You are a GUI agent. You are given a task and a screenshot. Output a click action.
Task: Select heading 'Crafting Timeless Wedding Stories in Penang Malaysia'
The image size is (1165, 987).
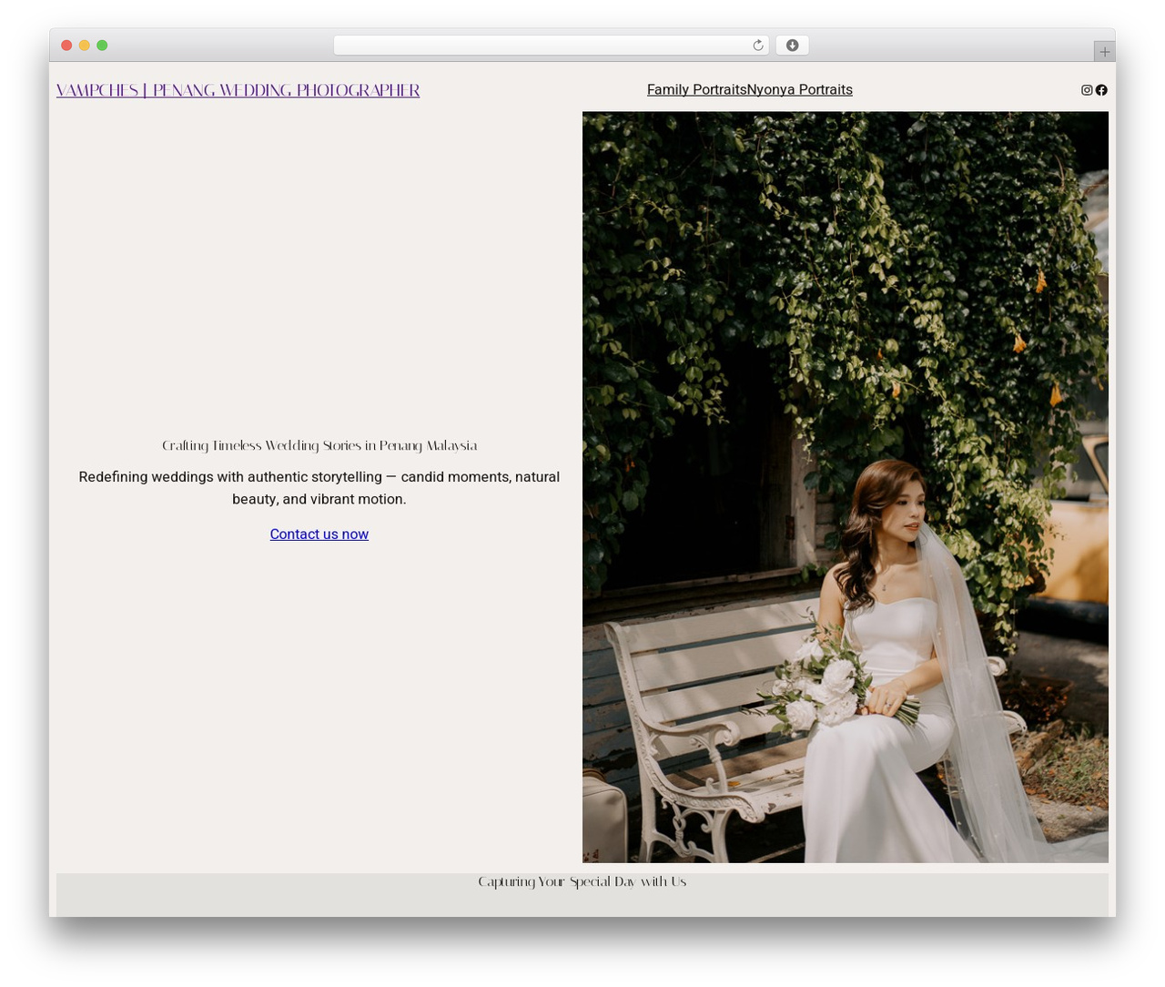(x=319, y=445)
